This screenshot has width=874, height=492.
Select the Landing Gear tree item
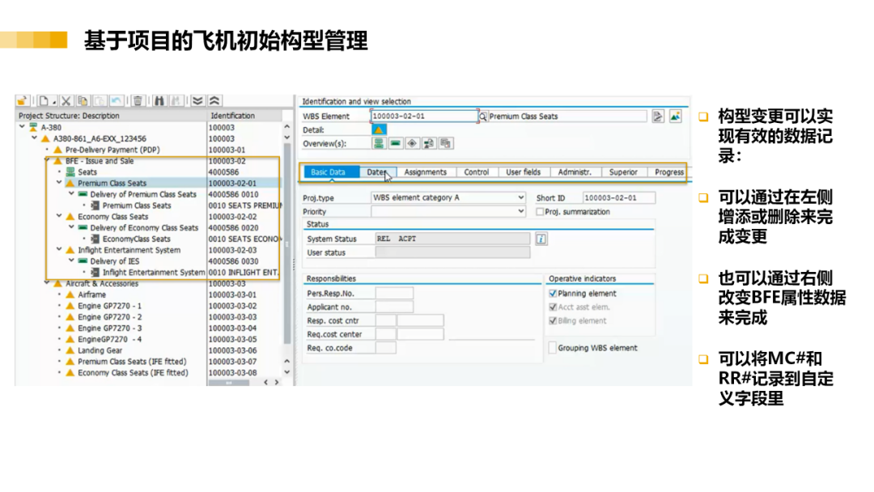point(100,350)
